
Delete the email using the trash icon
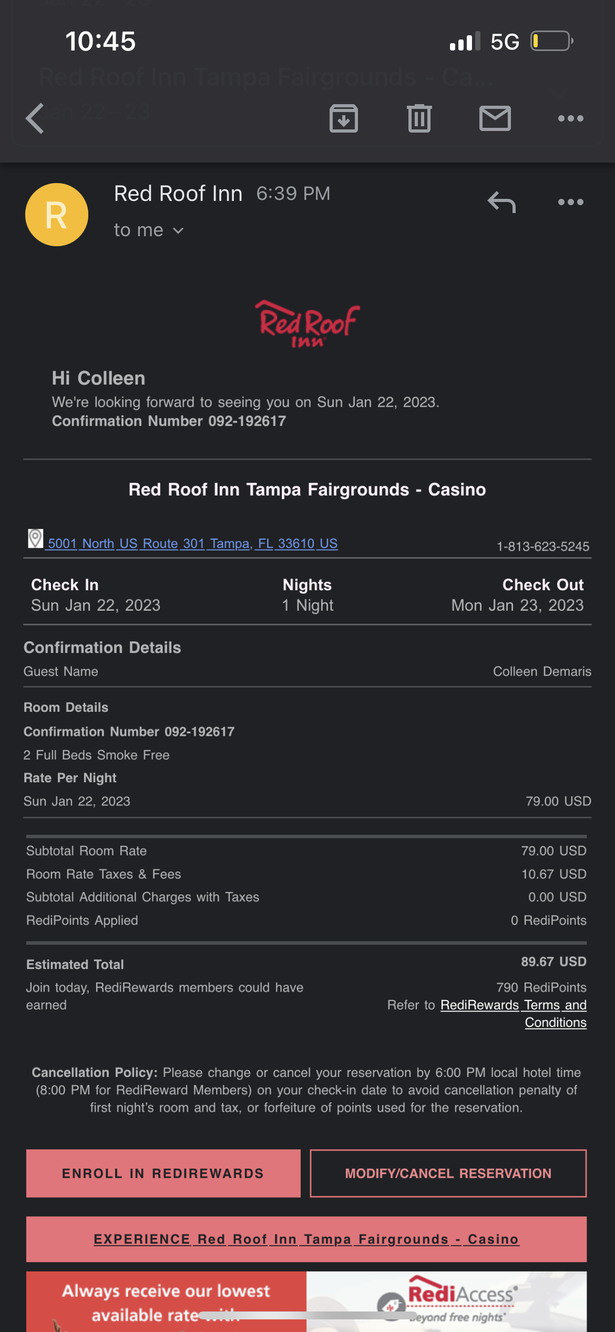(x=419, y=118)
